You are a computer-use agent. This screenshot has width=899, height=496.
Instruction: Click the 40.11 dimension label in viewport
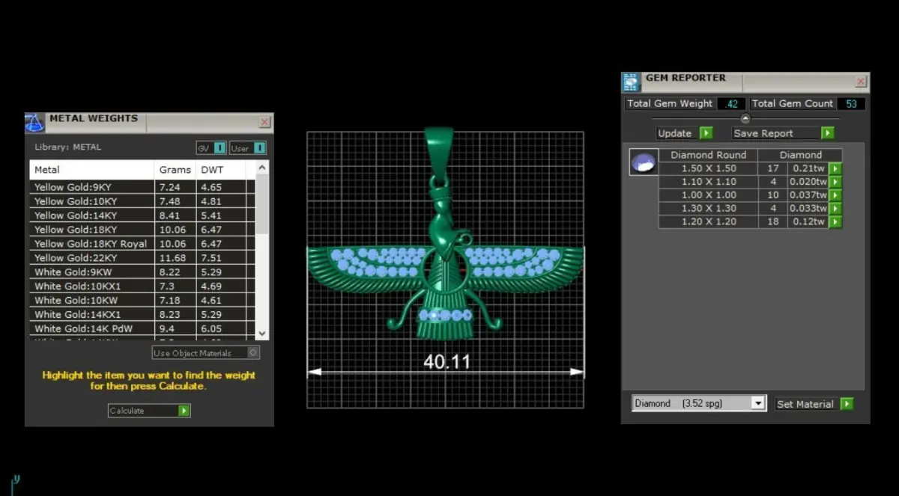[x=447, y=362]
